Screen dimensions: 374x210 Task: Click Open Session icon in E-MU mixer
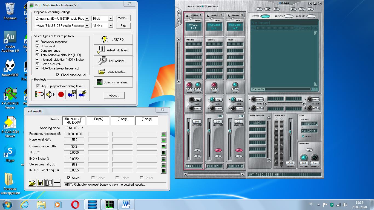268,9
